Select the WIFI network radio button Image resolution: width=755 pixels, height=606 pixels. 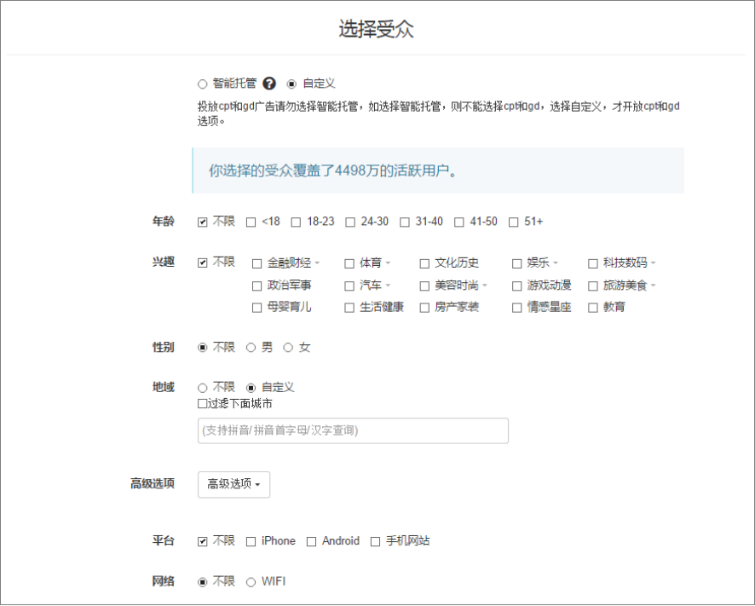251,582
